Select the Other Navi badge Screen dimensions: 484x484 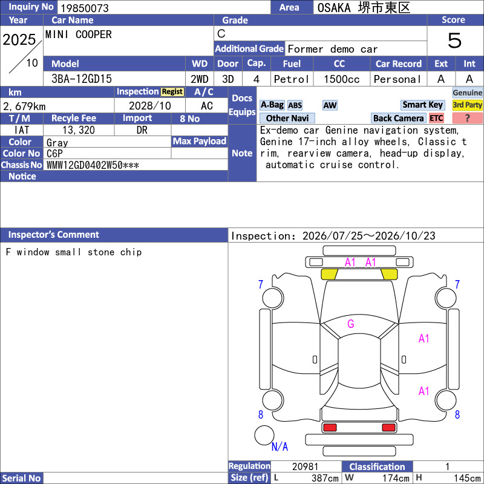click(x=287, y=118)
